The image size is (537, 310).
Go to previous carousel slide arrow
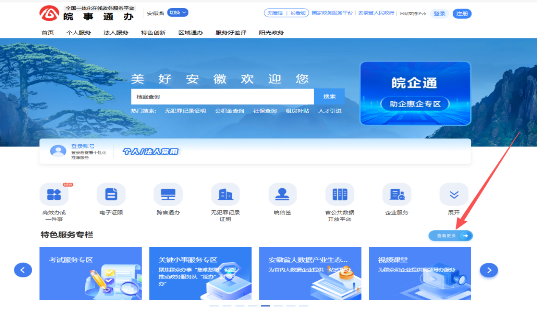pos(23,270)
